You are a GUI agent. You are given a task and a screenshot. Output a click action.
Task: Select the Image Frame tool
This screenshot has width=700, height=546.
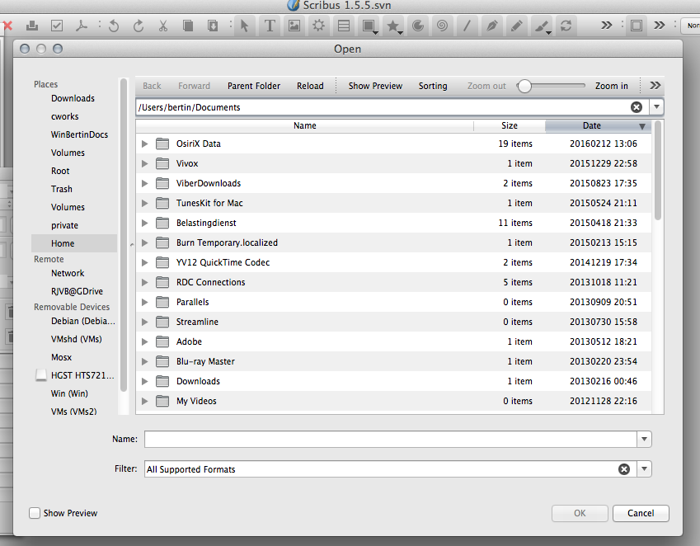tap(294, 26)
